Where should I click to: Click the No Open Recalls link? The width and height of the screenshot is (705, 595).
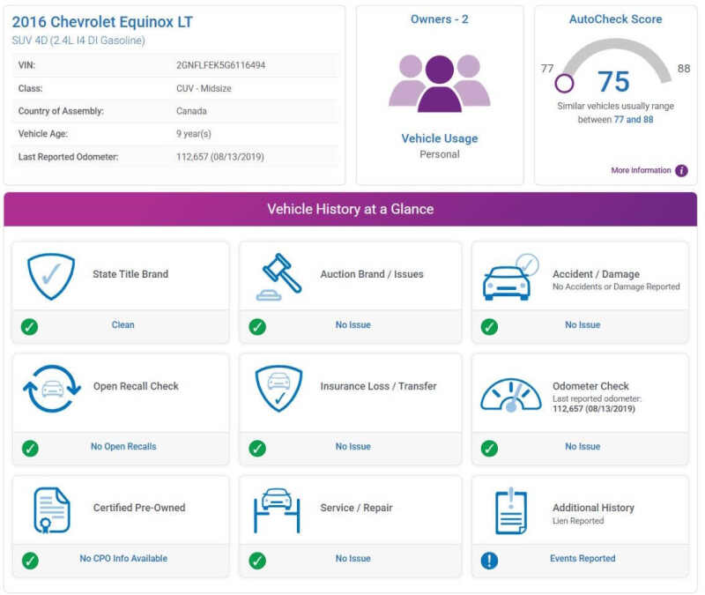(x=123, y=447)
